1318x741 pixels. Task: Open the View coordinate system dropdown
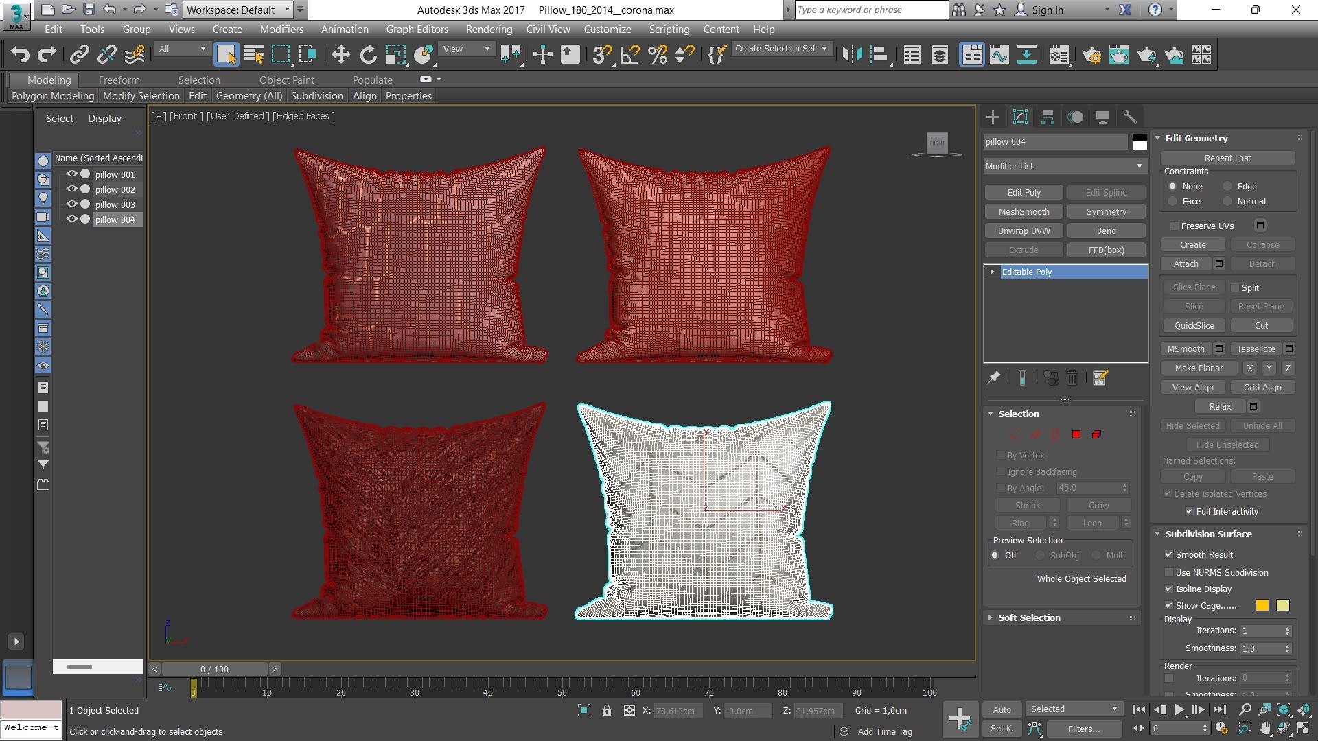[466, 49]
